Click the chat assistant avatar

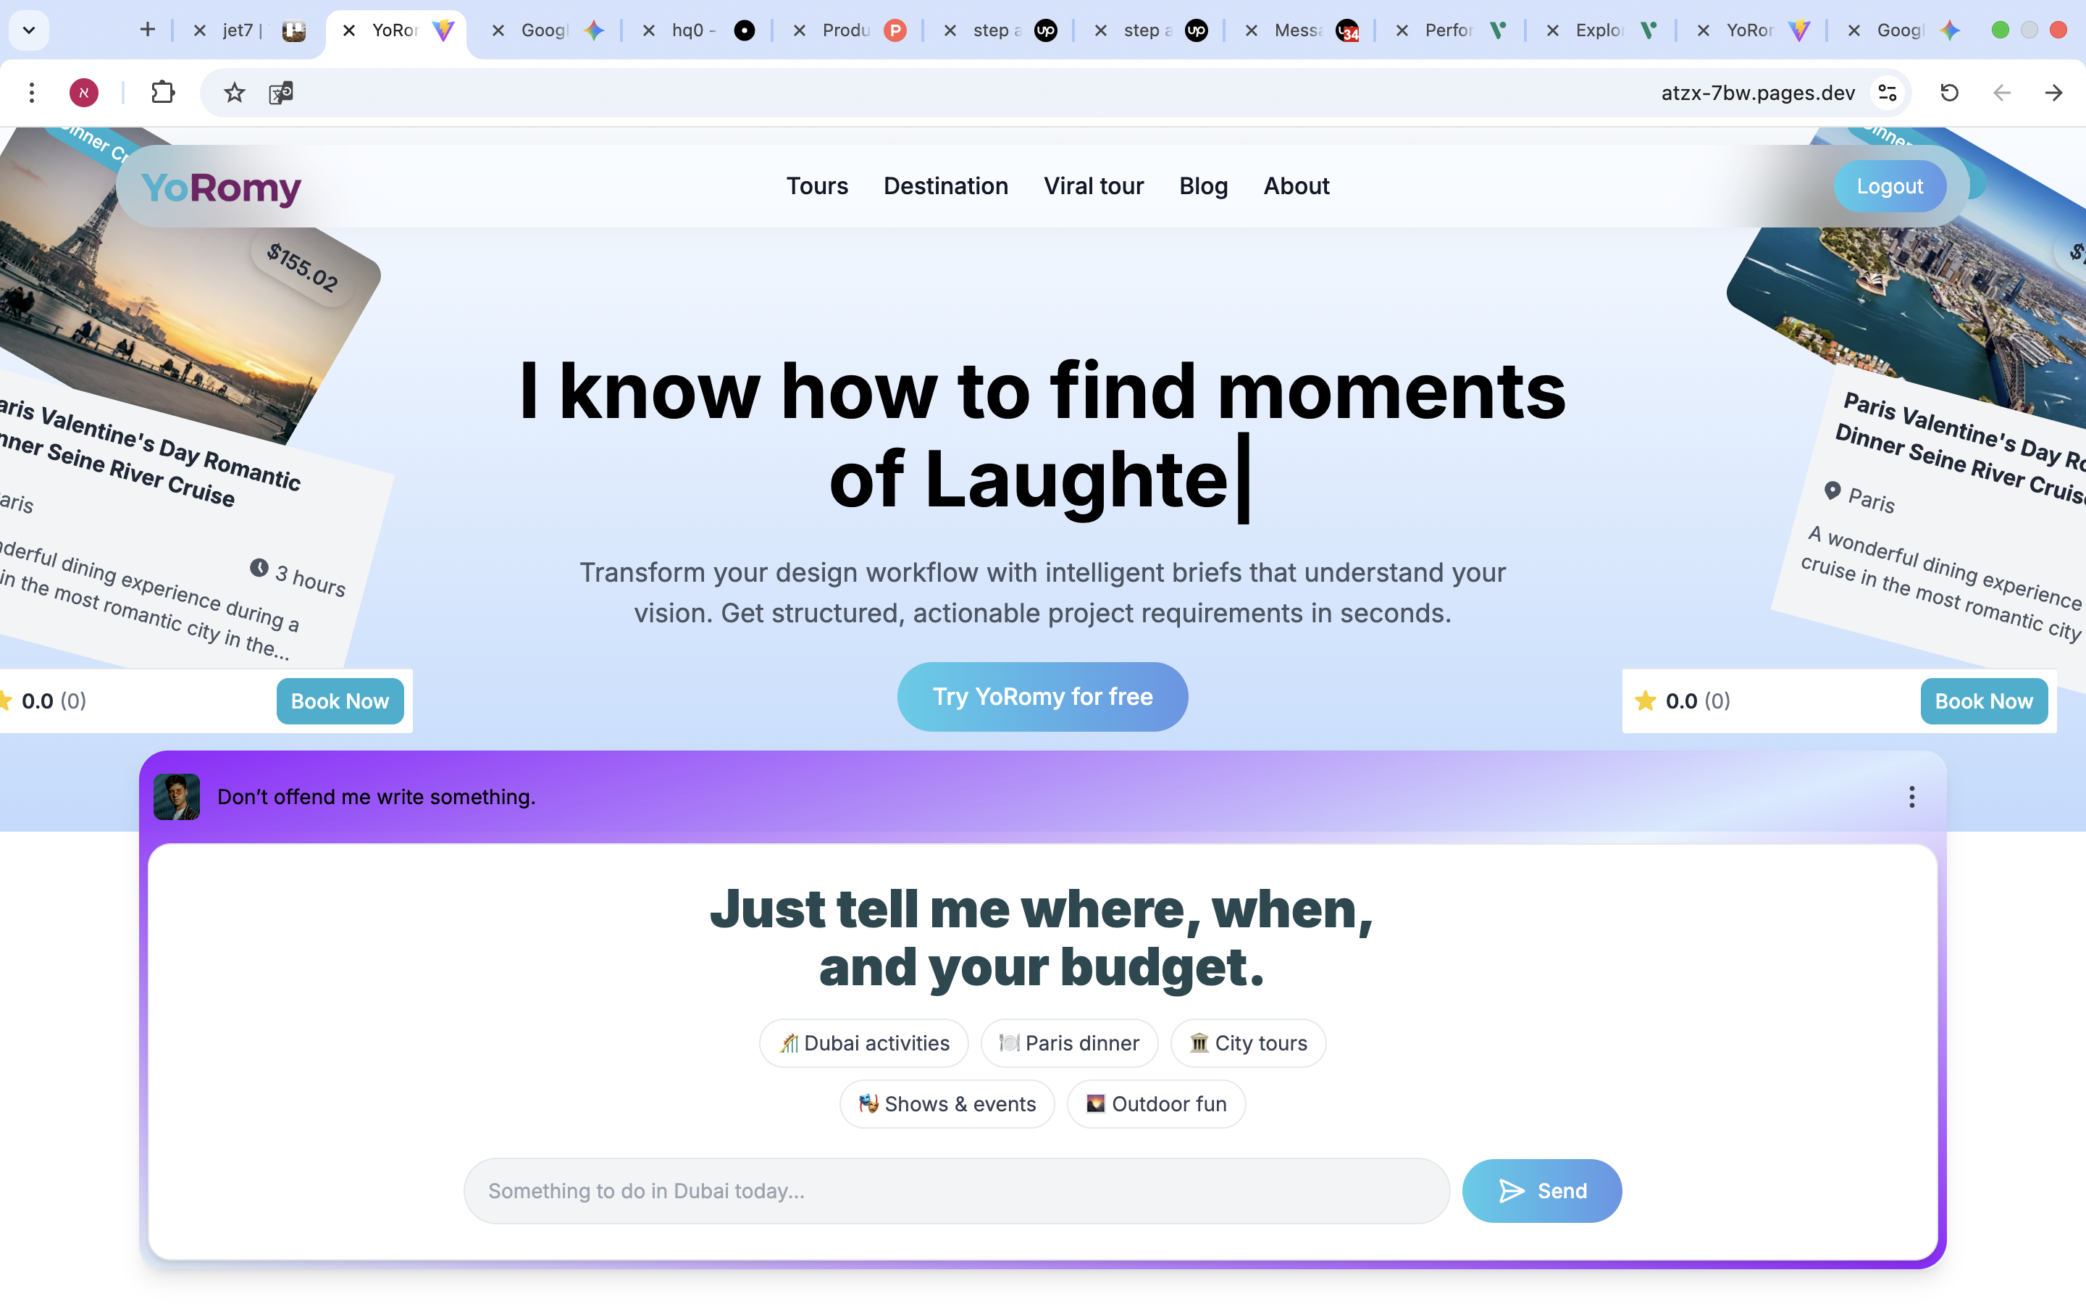(x=176, y=796)
